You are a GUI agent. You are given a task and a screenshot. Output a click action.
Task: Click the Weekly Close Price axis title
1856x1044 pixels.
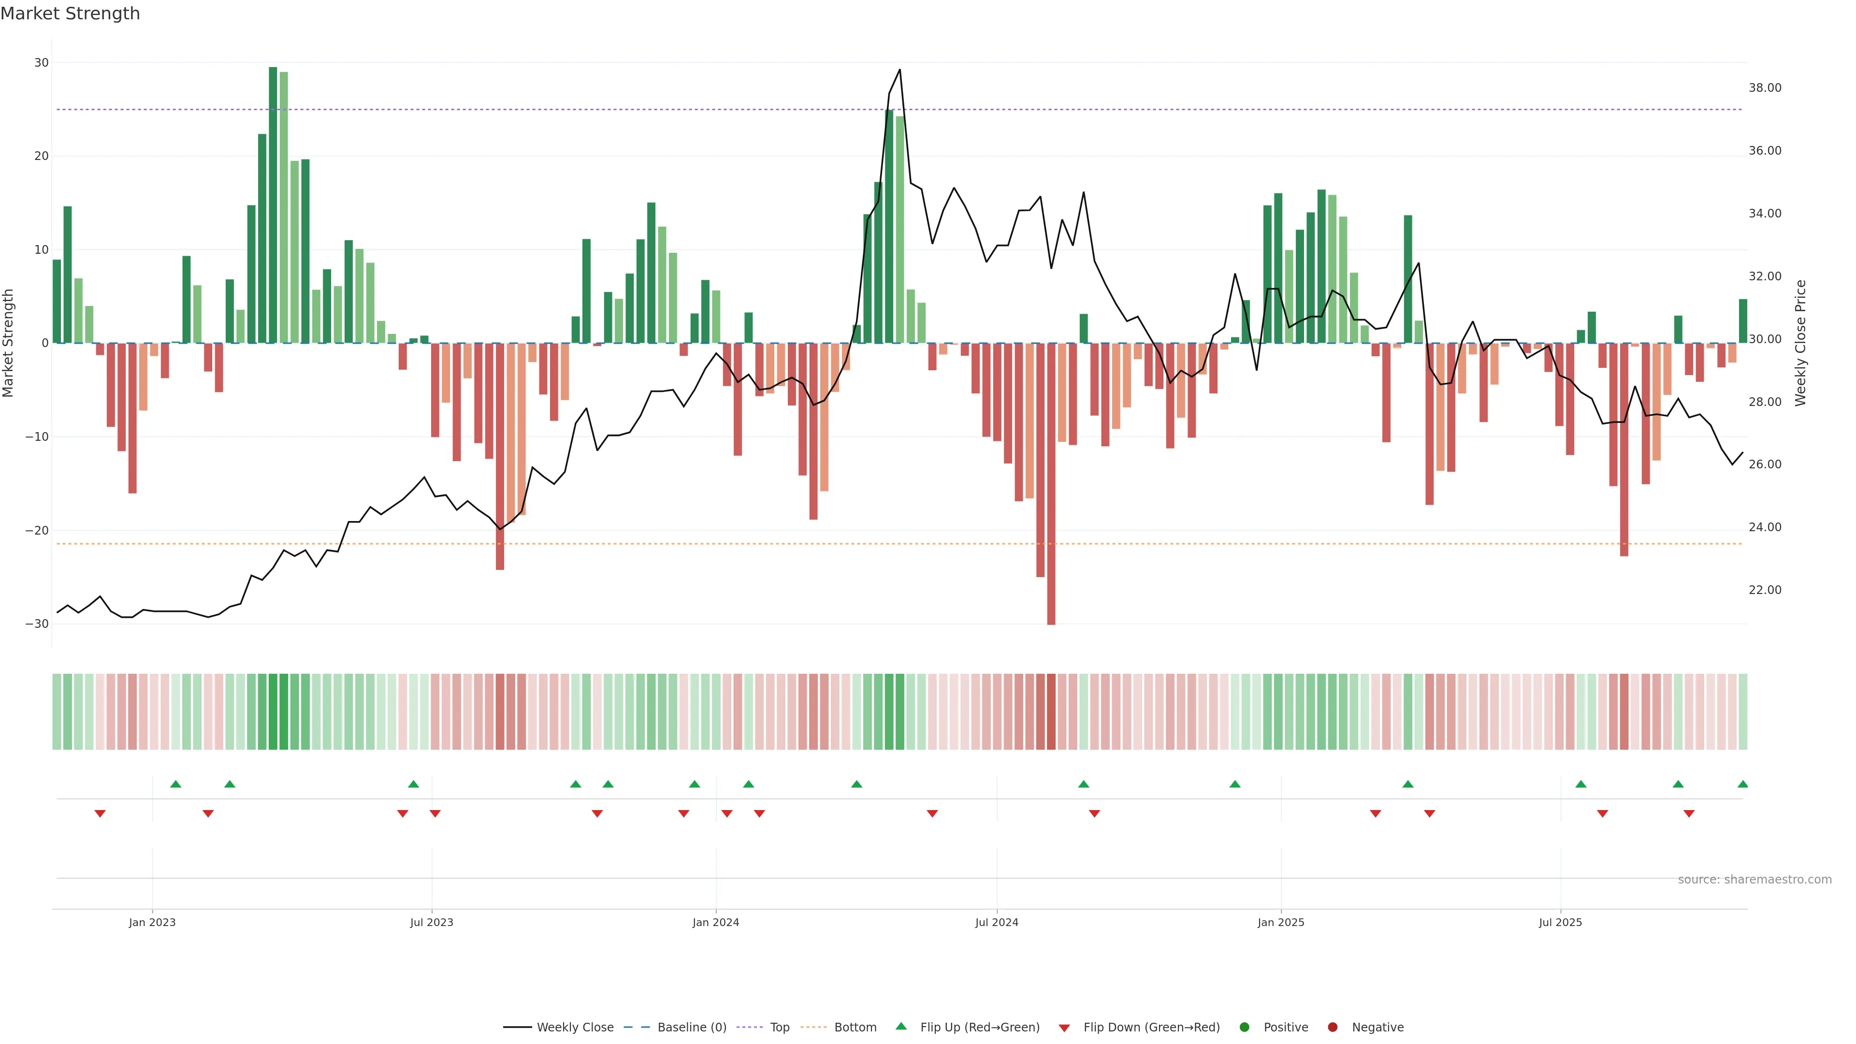click(x=1800, y=343)
